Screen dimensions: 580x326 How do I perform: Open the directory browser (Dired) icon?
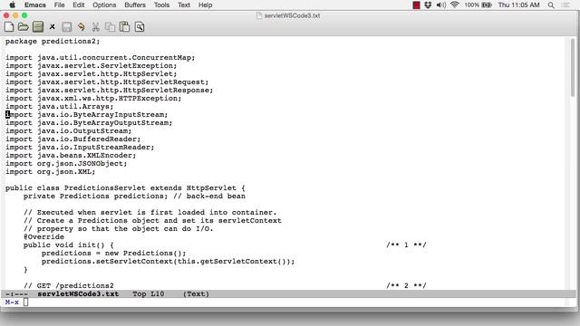pyautogui.click(x=38, y=27)
